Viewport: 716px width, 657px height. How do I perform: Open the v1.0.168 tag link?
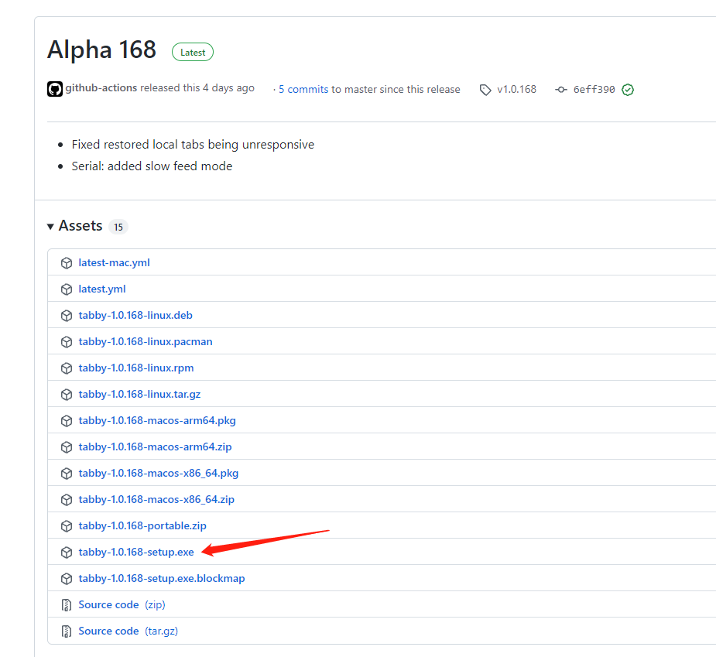click(516, 90)
